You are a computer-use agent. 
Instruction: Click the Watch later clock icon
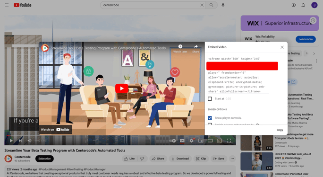pos(180,46)
